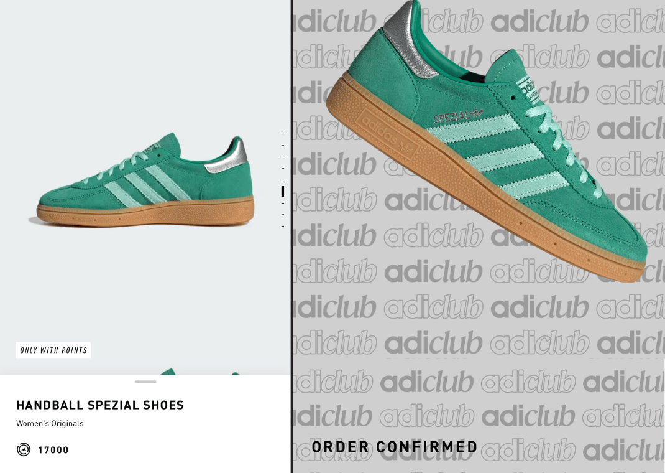
Task: Open the Handball Spezial Shoes title
Action: coord(100,405)
